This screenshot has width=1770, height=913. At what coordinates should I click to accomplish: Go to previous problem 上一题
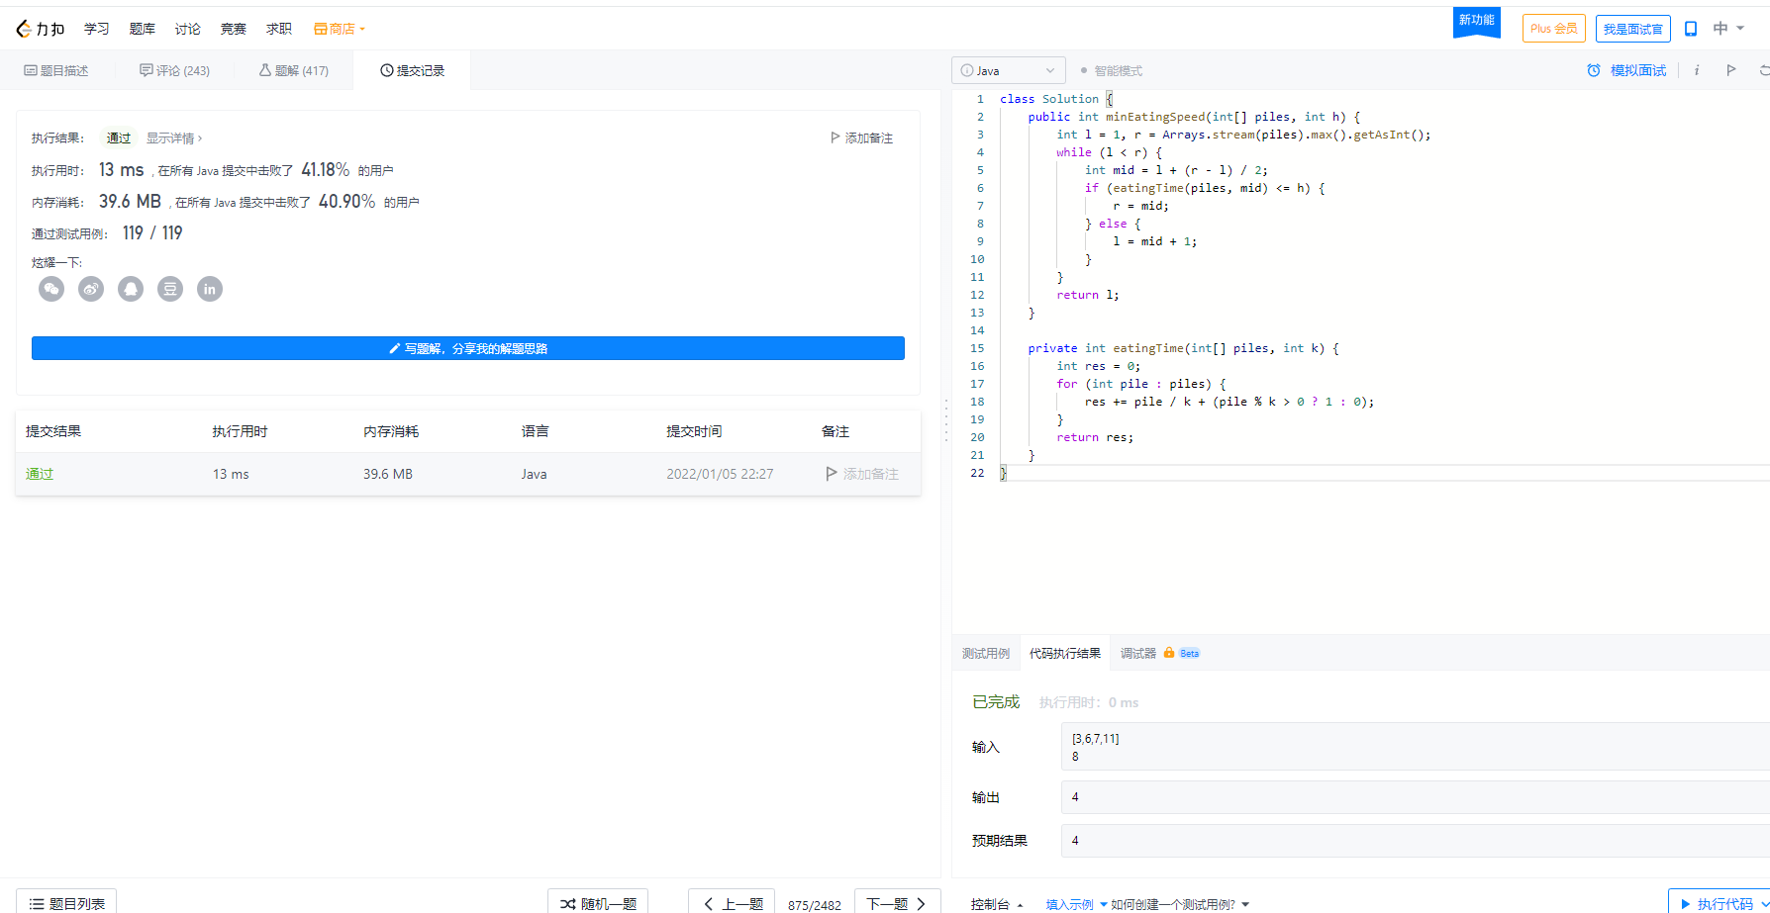click(734, 903)
